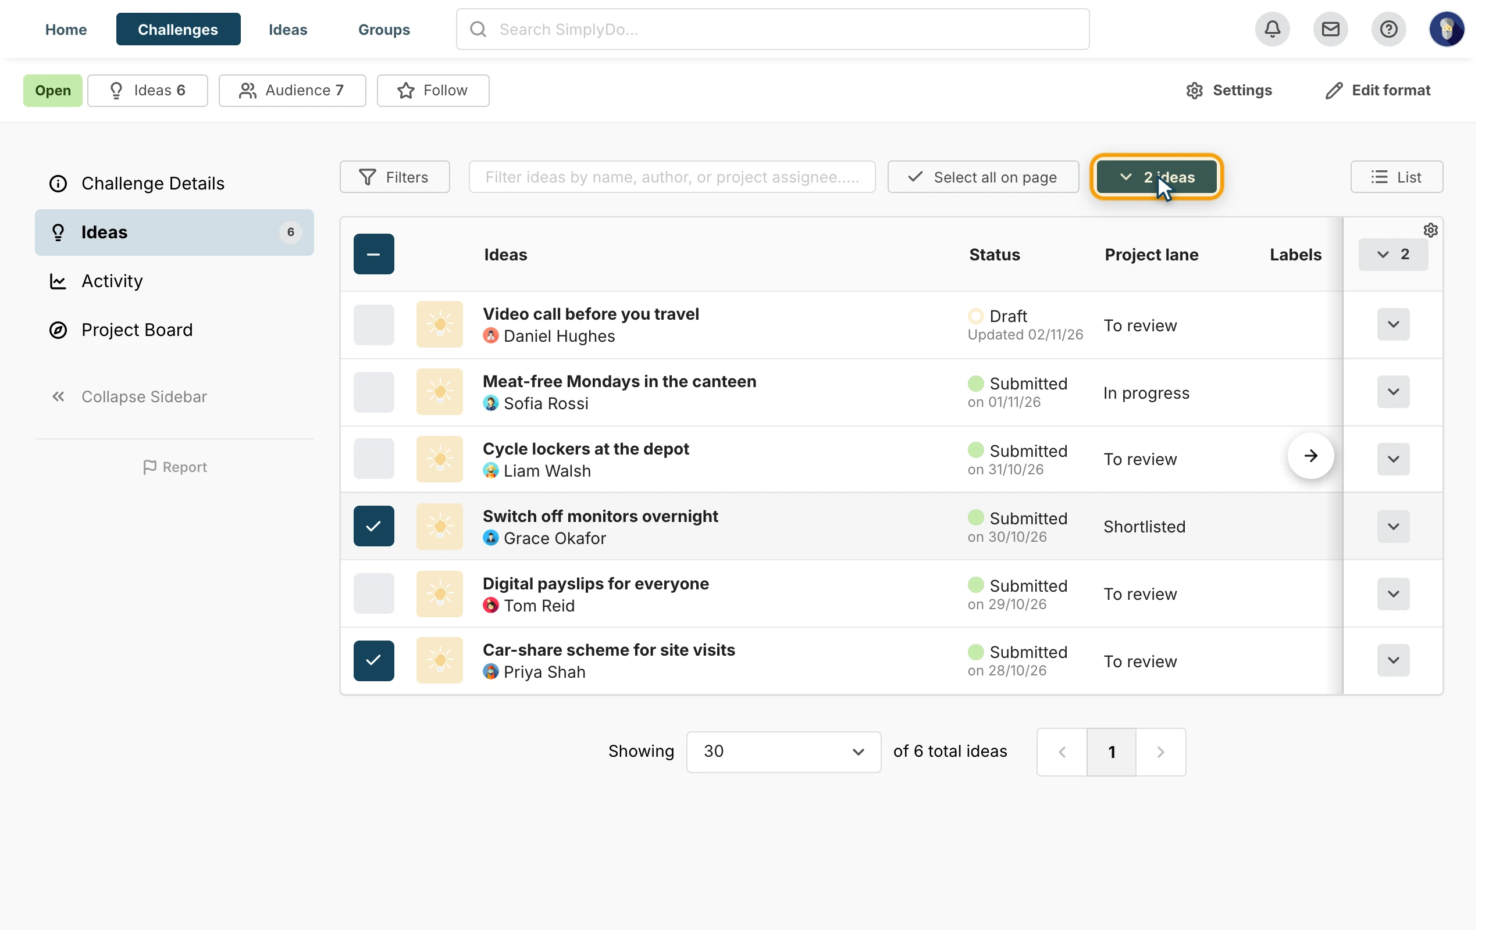This screenshot has height=930, width=1489.
Task: Check the Cycle lockers at the depot checkbox
Action: [x=373, y=459]
